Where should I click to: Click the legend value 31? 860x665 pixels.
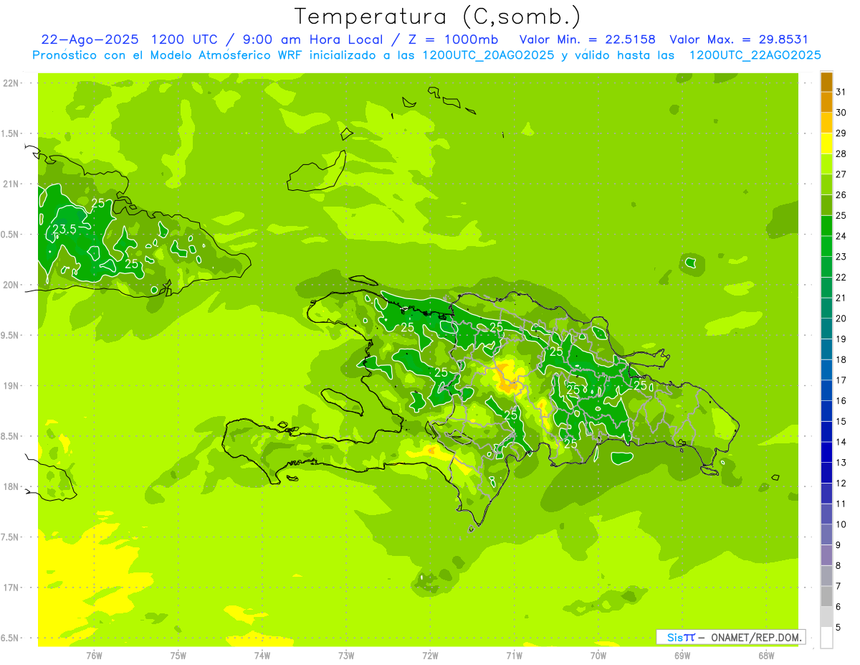pyautogui.click(x=841, y=92)
